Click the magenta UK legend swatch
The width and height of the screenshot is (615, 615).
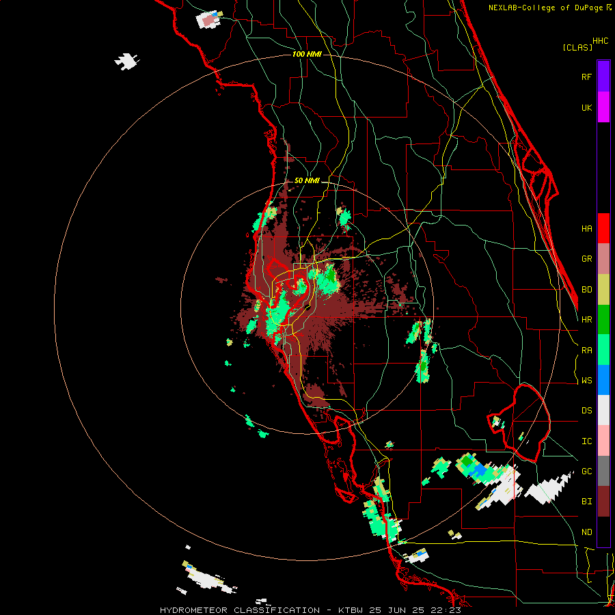coord(603,107)
